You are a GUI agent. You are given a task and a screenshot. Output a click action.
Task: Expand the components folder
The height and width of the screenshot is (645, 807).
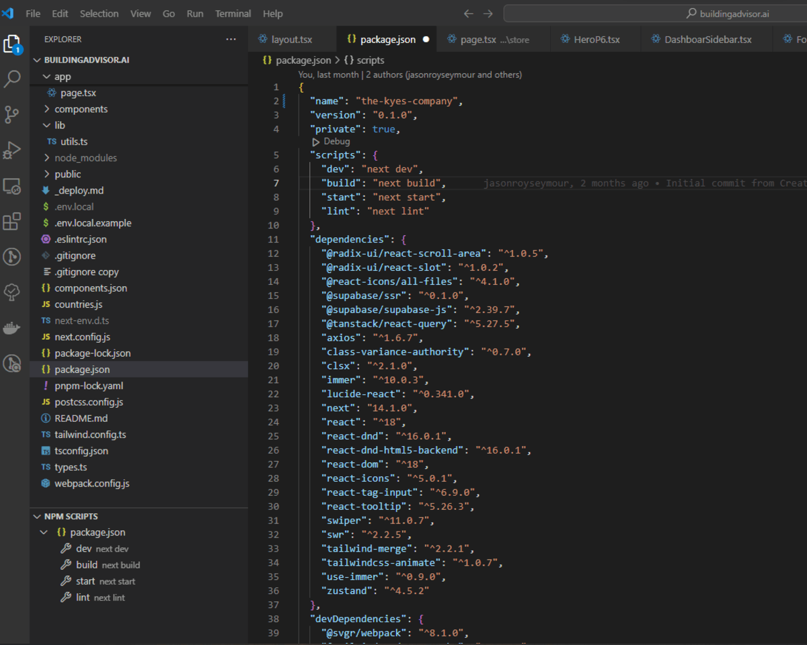coord(81,109)
